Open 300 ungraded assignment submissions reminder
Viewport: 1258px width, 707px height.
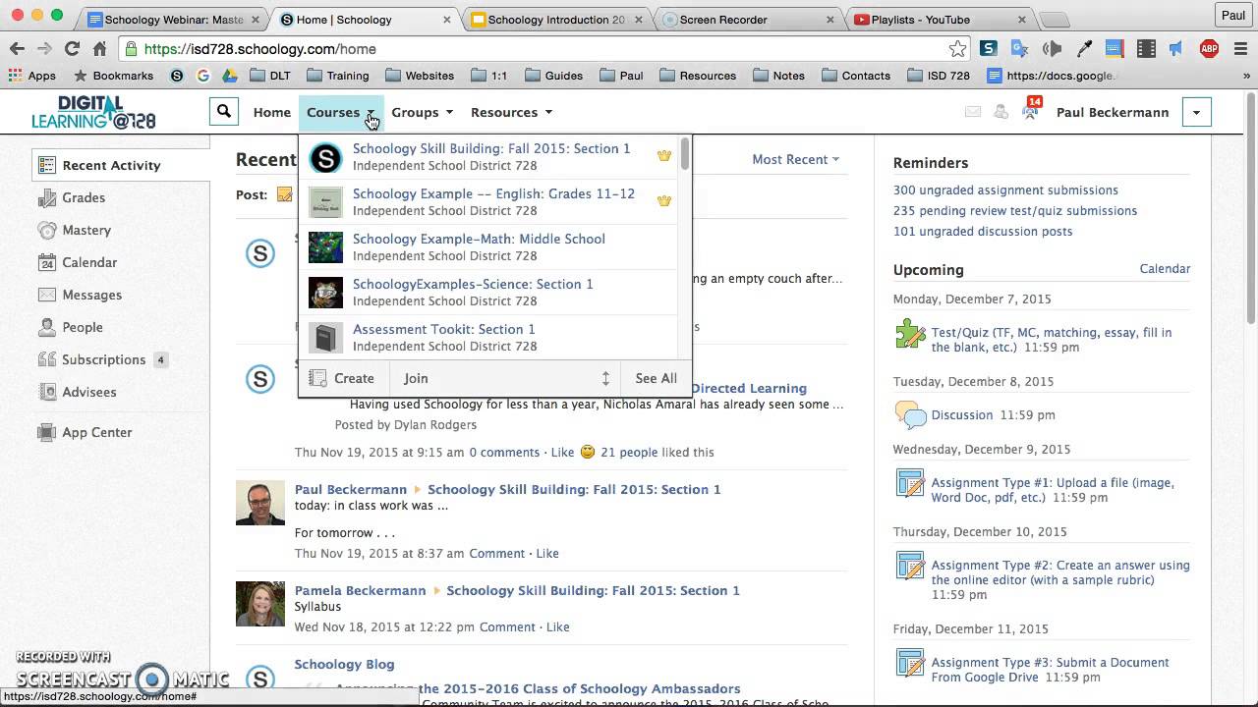pyautogui.click(x=1005, y=190)
